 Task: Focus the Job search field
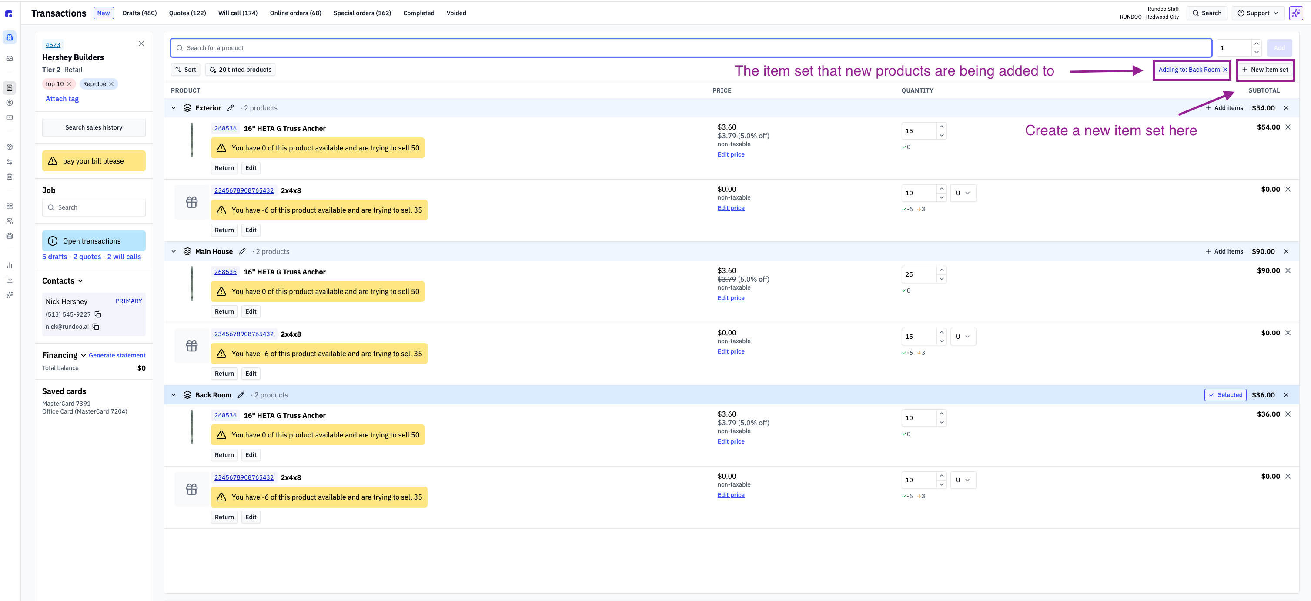coord(94,207)
